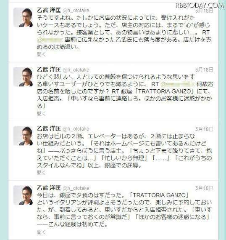
Task: Click the third tweet's profile avatar
Action: (x=23, y=136)
